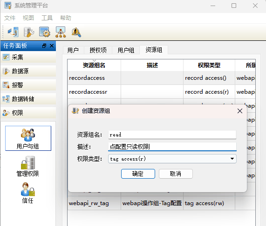The height and width of the screenshot is (226, 266).
Task: Close the 创建资源组 dialog
Action: (240, 111)
